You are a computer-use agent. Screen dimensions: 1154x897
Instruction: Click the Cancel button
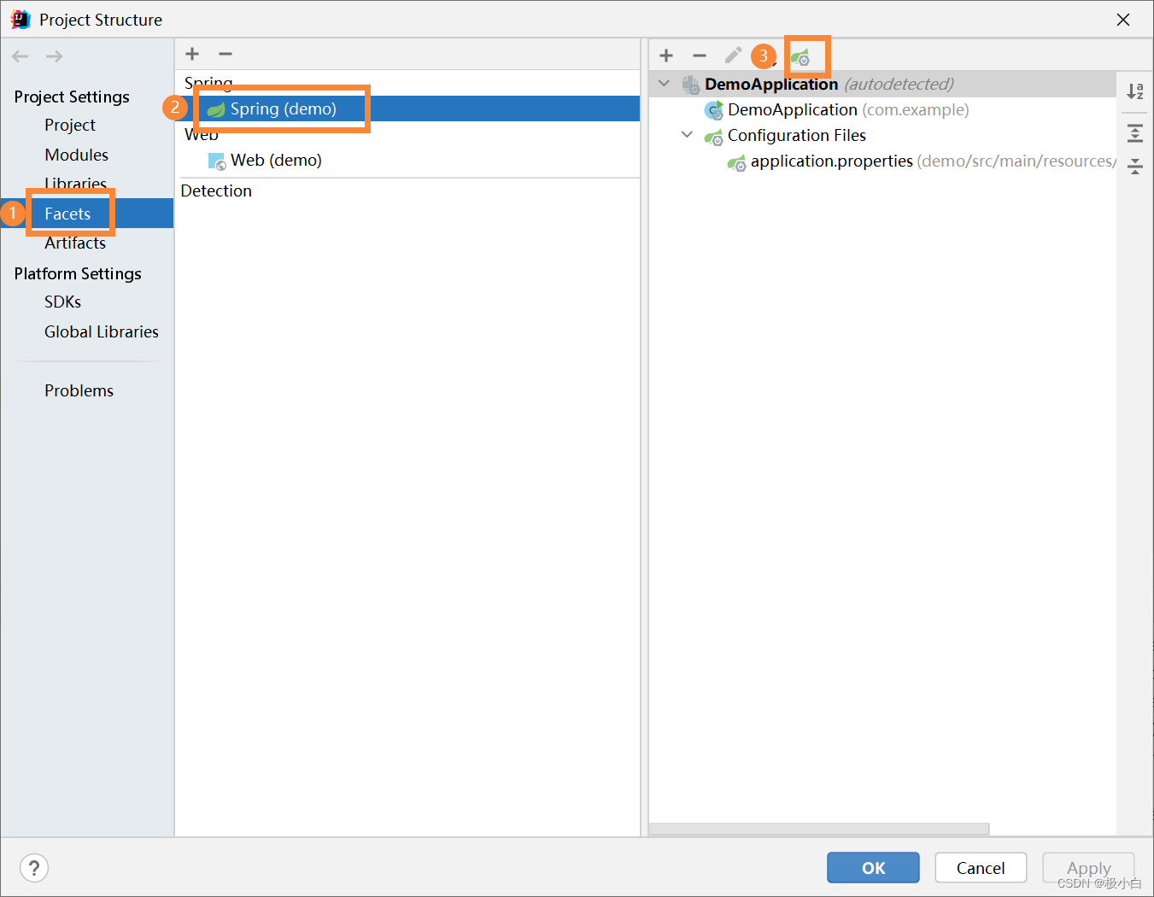[981, 867]
